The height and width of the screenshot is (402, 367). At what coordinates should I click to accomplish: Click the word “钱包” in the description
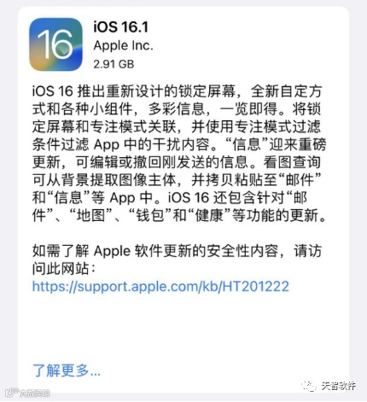[150, 215]
